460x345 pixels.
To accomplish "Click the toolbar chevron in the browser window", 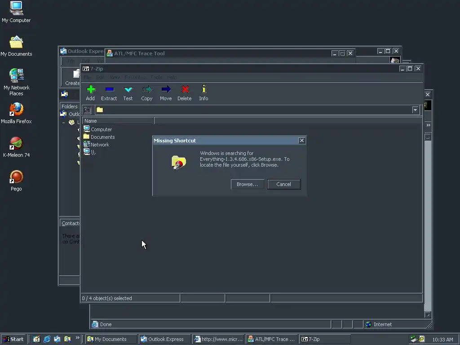I will pos(428,125).
